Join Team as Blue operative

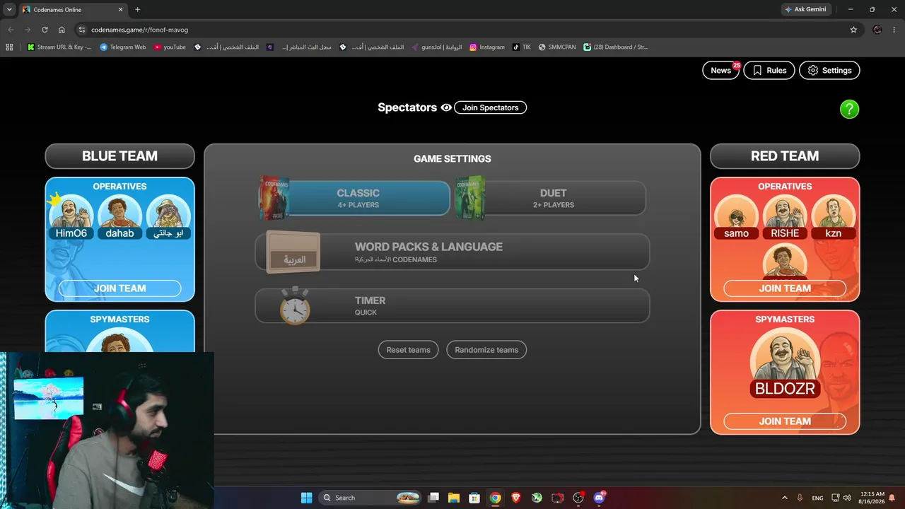point(119,288)
